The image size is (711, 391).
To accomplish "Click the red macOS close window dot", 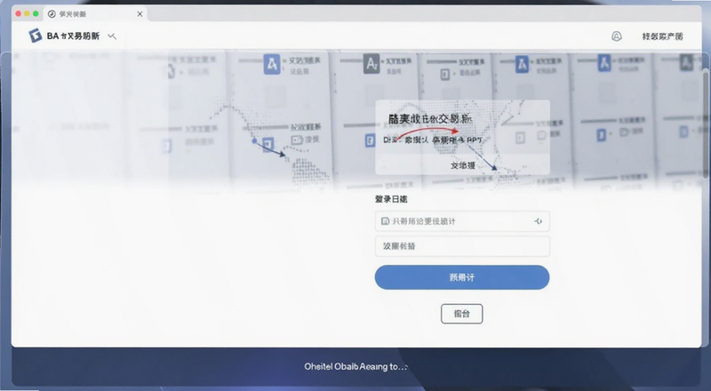I will (18, 14).
